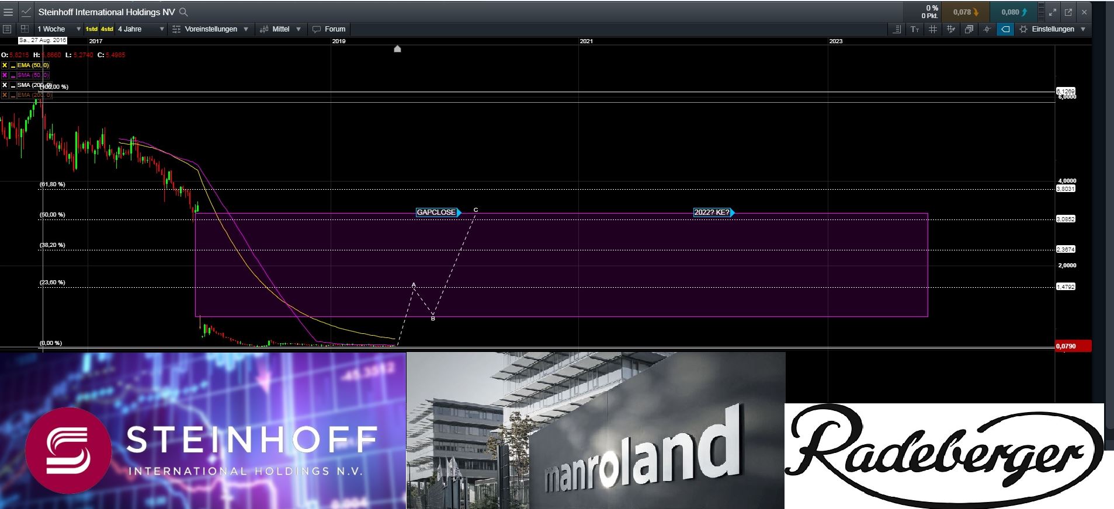Image resolution: width=1114 pixels, height=509 pixels.
Task: Click the manroland building image
Action: tap(596, 431)
